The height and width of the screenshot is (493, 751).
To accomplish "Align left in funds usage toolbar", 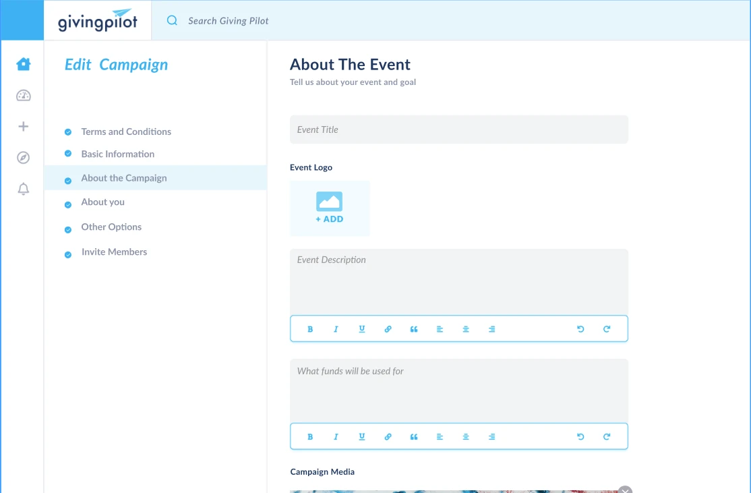I will tap(440, 437).
